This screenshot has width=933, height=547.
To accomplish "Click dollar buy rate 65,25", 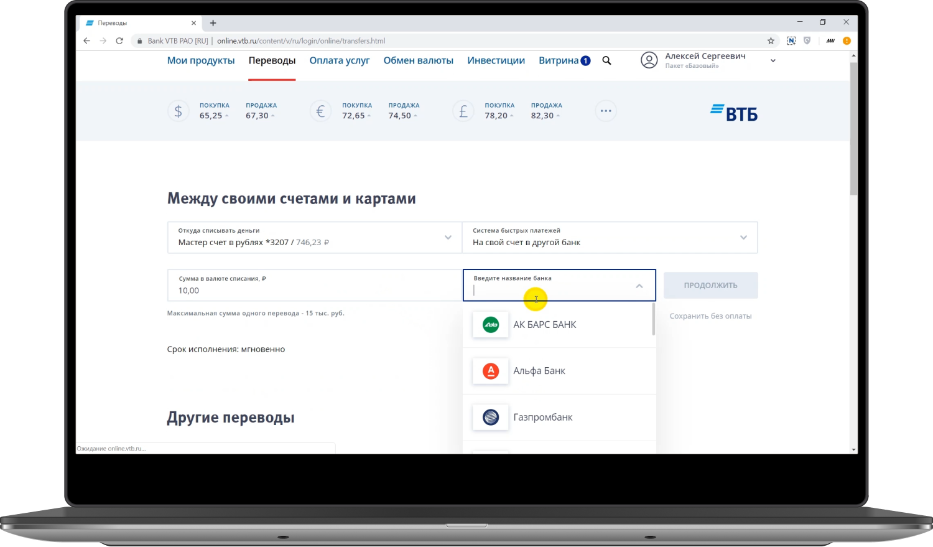I will pyautogui.click(x=211, y=116).
